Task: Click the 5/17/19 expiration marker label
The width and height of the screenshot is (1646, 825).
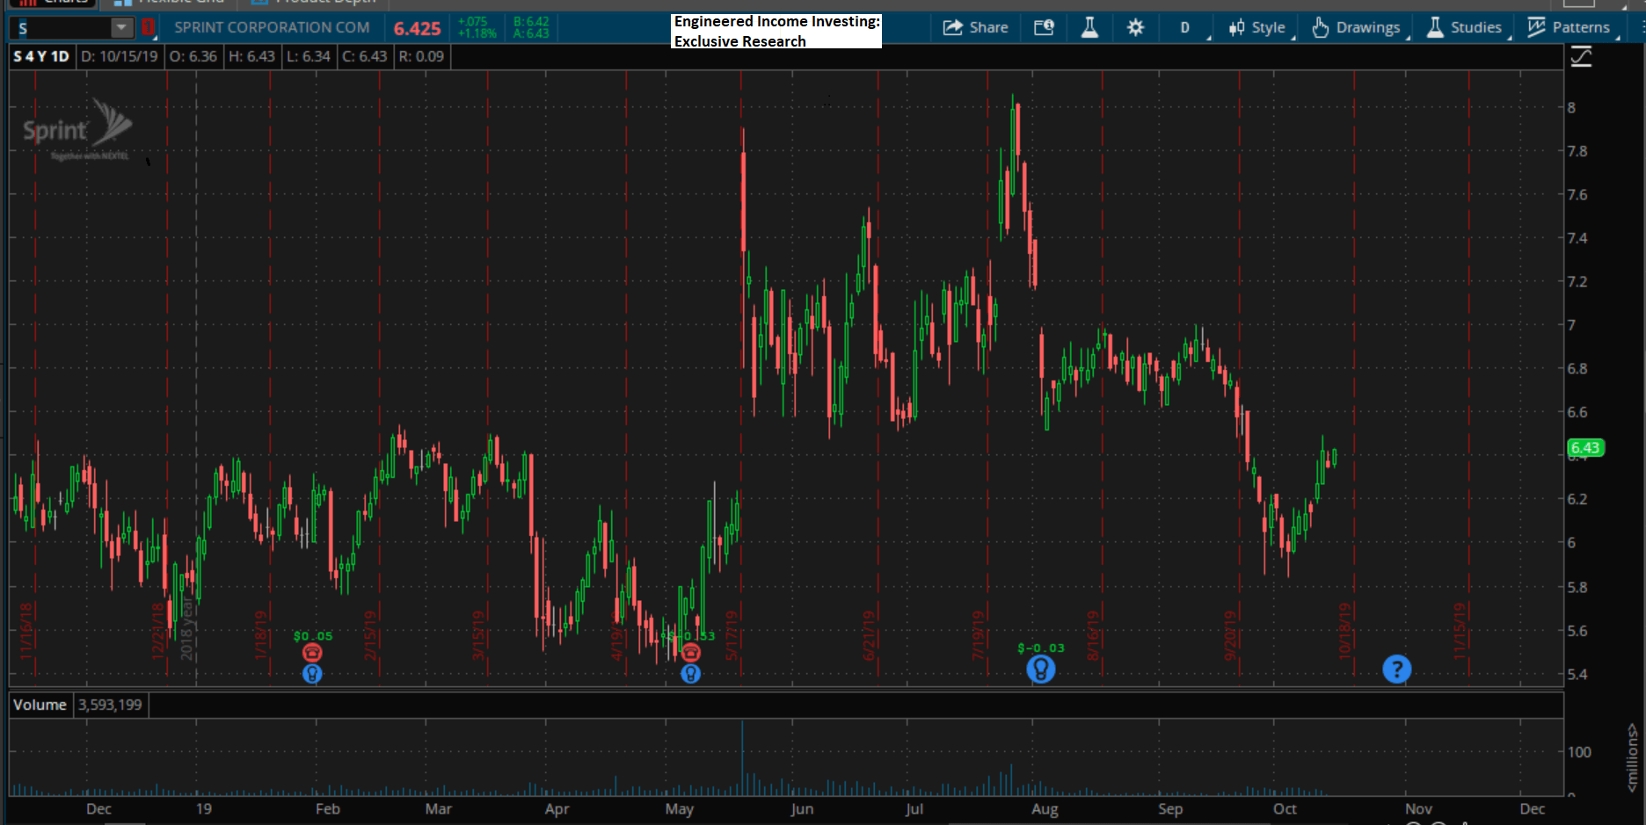Action: [x=731, y=634]
